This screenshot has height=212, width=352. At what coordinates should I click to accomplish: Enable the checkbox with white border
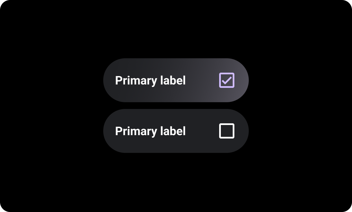(x=227, y=131)
